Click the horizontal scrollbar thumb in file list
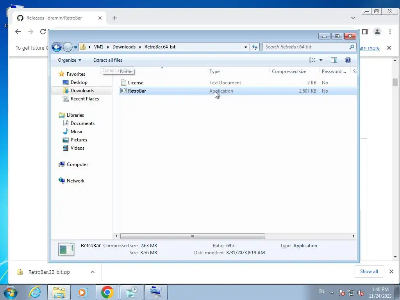400x300 pixels. pyautogui.click(x=193, y=236)
